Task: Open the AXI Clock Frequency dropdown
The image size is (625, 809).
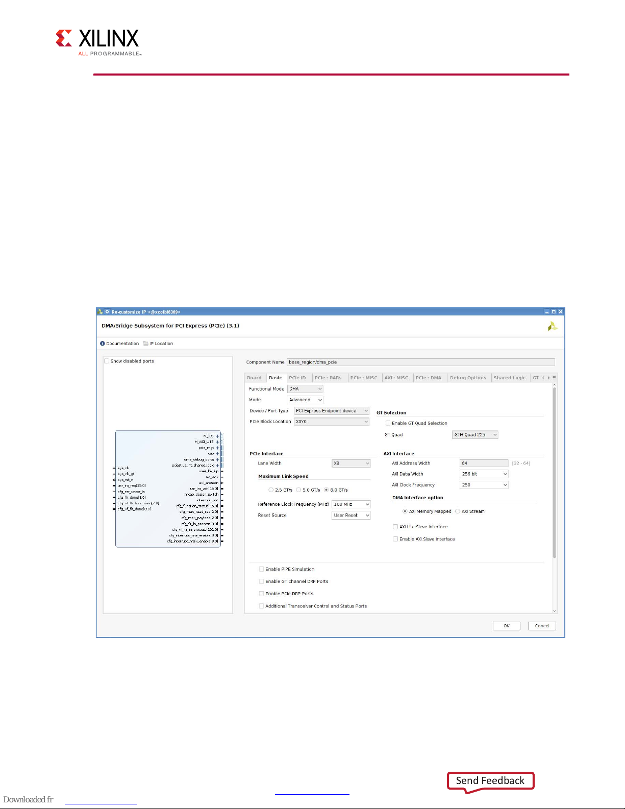Action: (484, 485)
